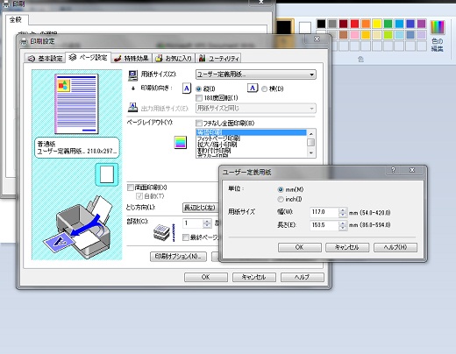Click the 用紙サイズ paper size icon
456x354 pixels.
[x=133, y=75]
